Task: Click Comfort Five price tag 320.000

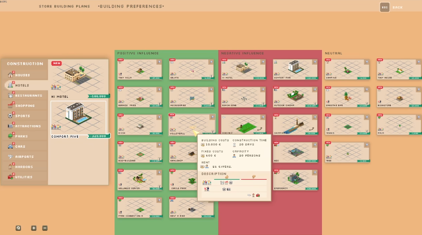Action: [x=98, y=136]
